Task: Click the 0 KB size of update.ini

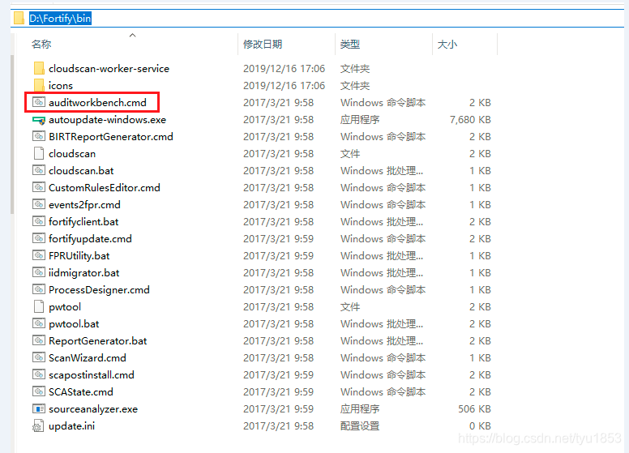Action: [480, 425]
